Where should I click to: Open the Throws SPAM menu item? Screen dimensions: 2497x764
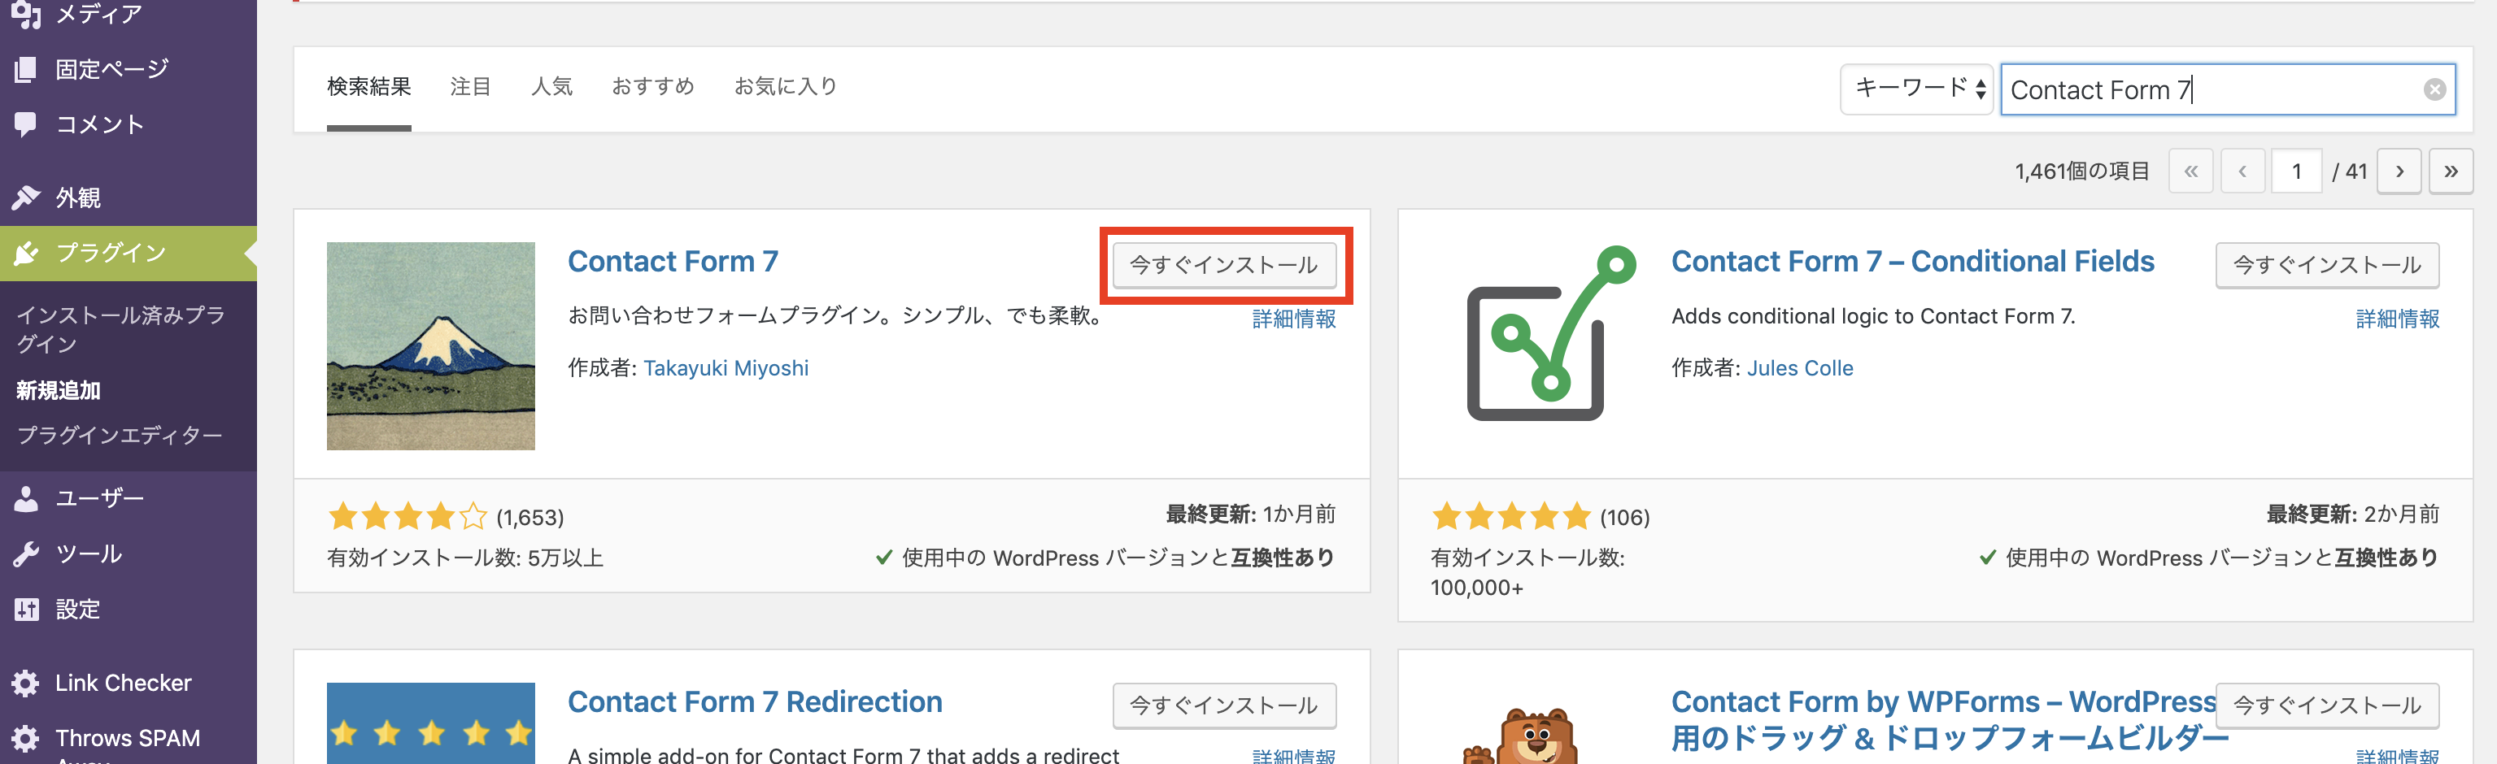click(128, 738)
